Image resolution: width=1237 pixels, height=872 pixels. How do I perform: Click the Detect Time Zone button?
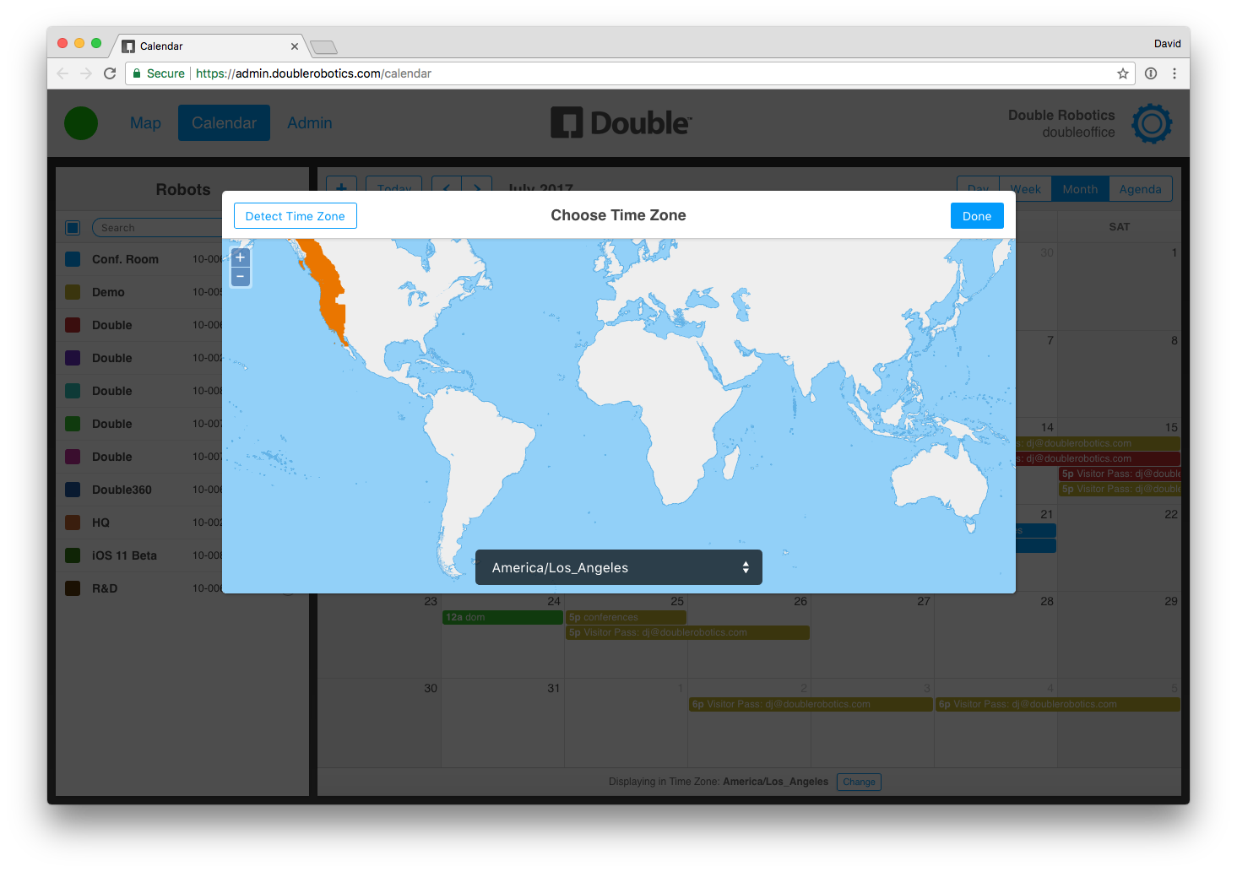point(295,216)
